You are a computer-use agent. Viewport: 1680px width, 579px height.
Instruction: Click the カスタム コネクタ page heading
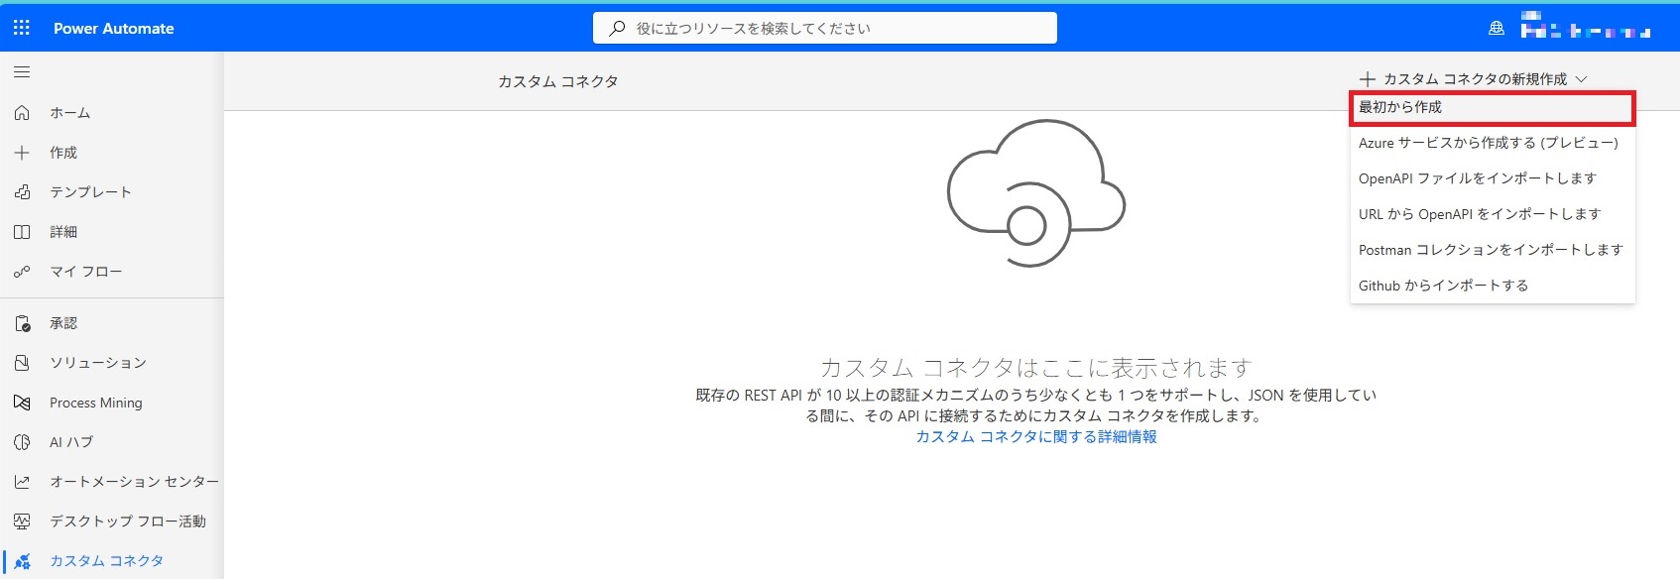[x=558, y=81]
